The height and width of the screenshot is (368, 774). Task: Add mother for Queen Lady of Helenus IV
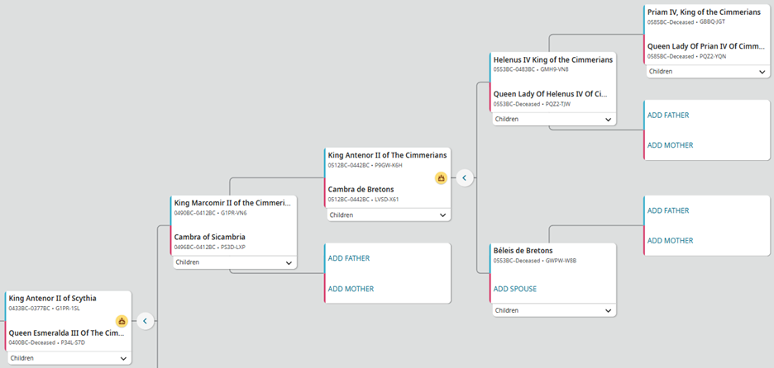pyautogui.click(x=671, y=145)
